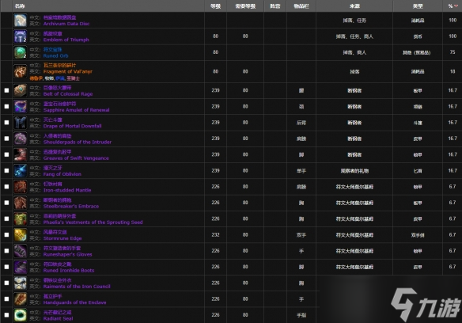Open the Runed Ironhide Boots link
Viewport: 462px width, 323px height.
[69, 271]
